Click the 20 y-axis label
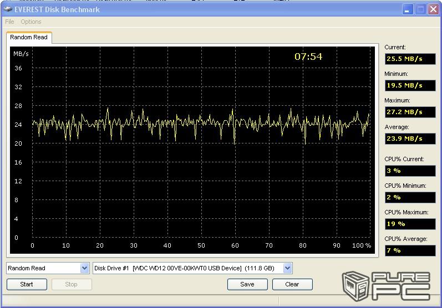442x308 pixels. click(x=18, y=143)
